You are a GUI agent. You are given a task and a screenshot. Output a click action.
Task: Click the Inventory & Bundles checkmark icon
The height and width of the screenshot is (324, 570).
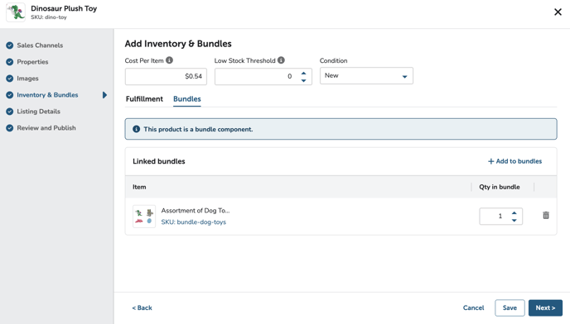10,95
